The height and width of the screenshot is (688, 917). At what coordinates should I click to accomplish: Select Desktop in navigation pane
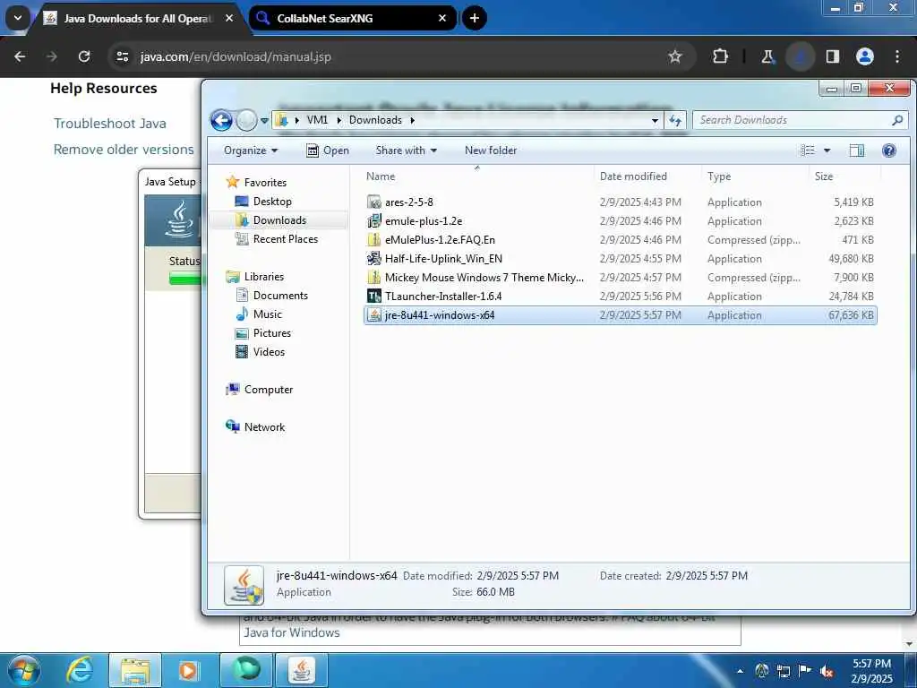(x=263, y=202)
